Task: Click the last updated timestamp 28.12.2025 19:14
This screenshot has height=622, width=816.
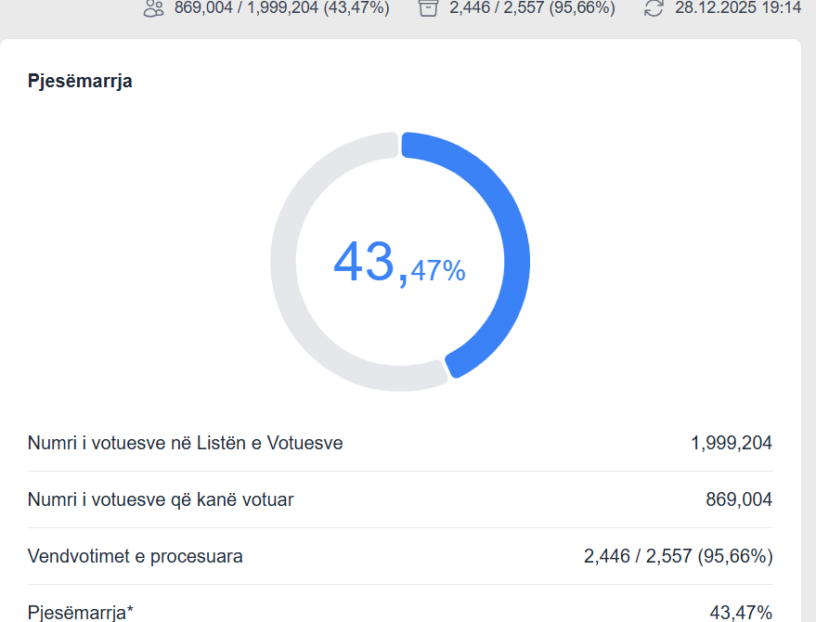Action: tap(737, 8)
